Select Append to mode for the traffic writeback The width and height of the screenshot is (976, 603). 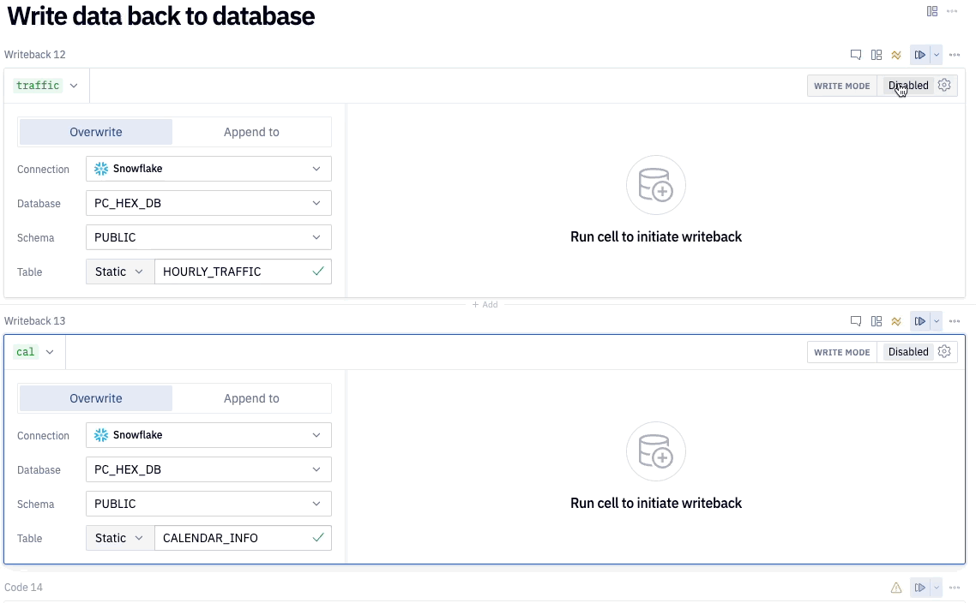pos(251,132)
